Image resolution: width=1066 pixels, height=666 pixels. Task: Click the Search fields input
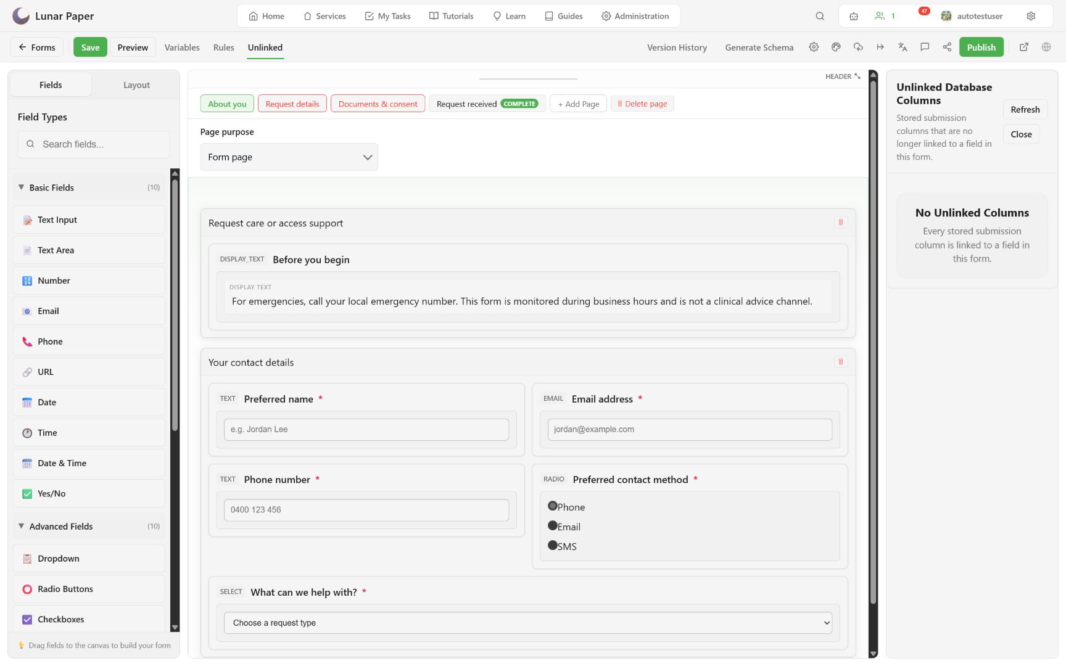pos(94,144)
